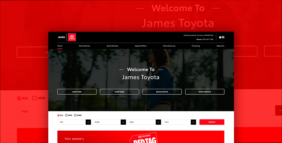The width and height of the screenshot is (282, 143).
Task: Go to the Home nav item
Action: [60, 46]
